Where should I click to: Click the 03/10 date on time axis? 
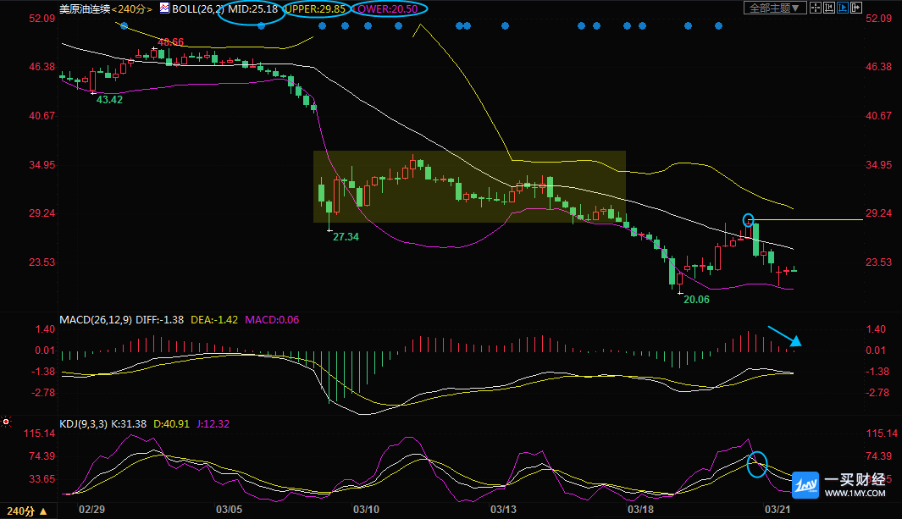[366, 509]
